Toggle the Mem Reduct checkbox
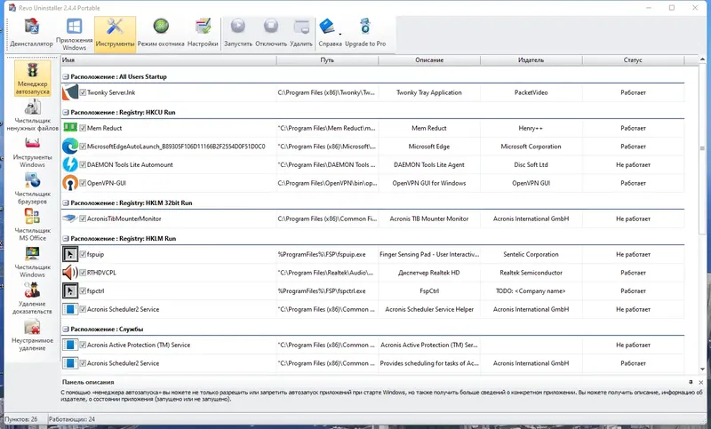Viewport: 711px width, 429px height. (x=83, y=128)
